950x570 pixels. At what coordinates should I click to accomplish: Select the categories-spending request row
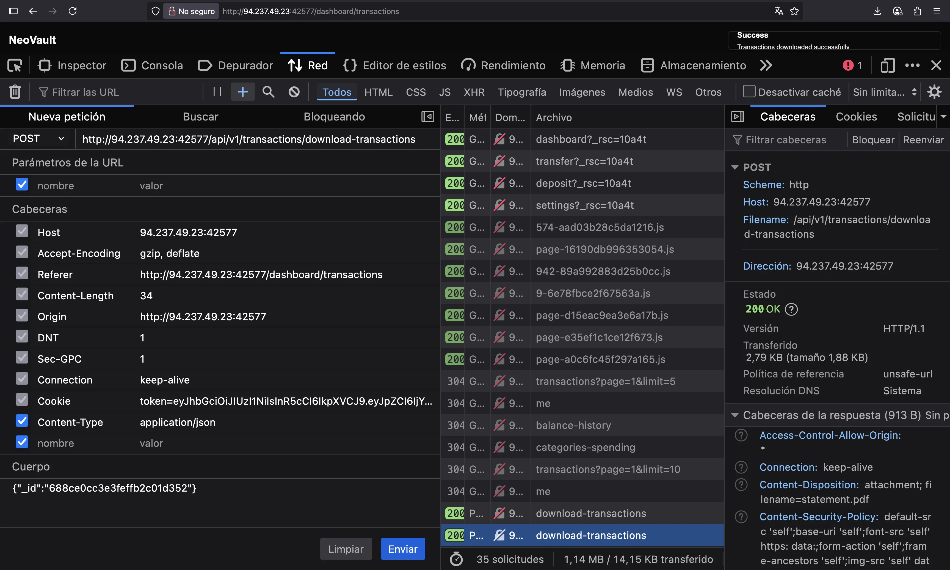click(582, 448)
